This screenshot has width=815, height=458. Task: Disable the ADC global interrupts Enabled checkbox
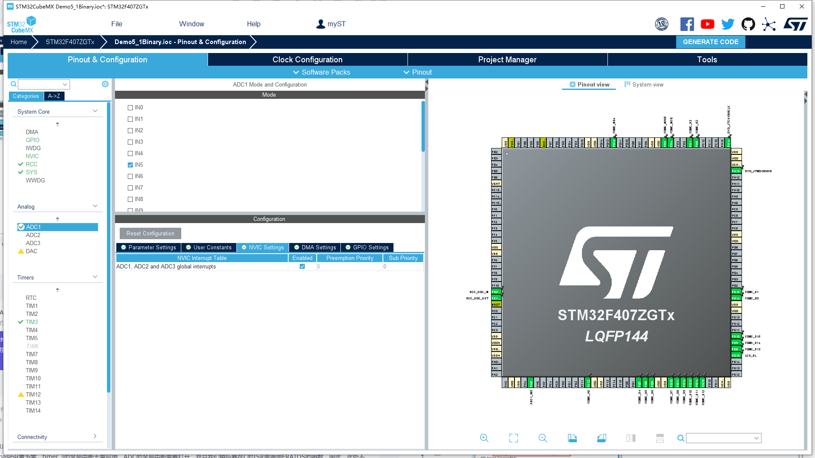pyautogui.click(x=302, y=266)
